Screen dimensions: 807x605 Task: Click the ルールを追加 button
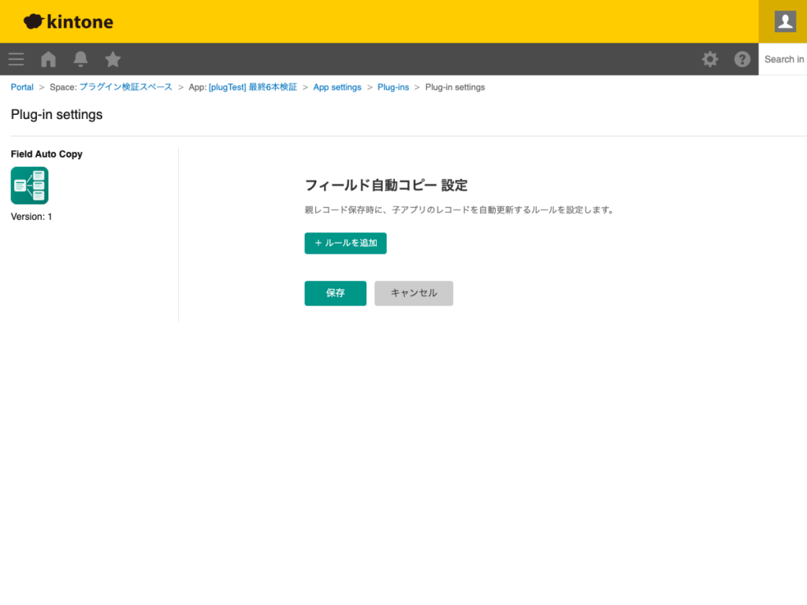click(x=345, y=243)
